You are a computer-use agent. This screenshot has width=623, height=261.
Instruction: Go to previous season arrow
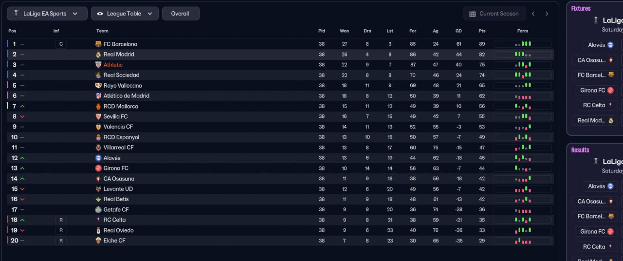click(533, 14)
